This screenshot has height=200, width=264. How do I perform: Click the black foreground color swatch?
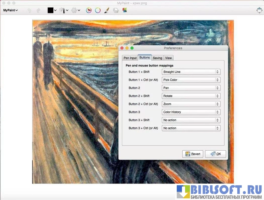coord(51,10)
